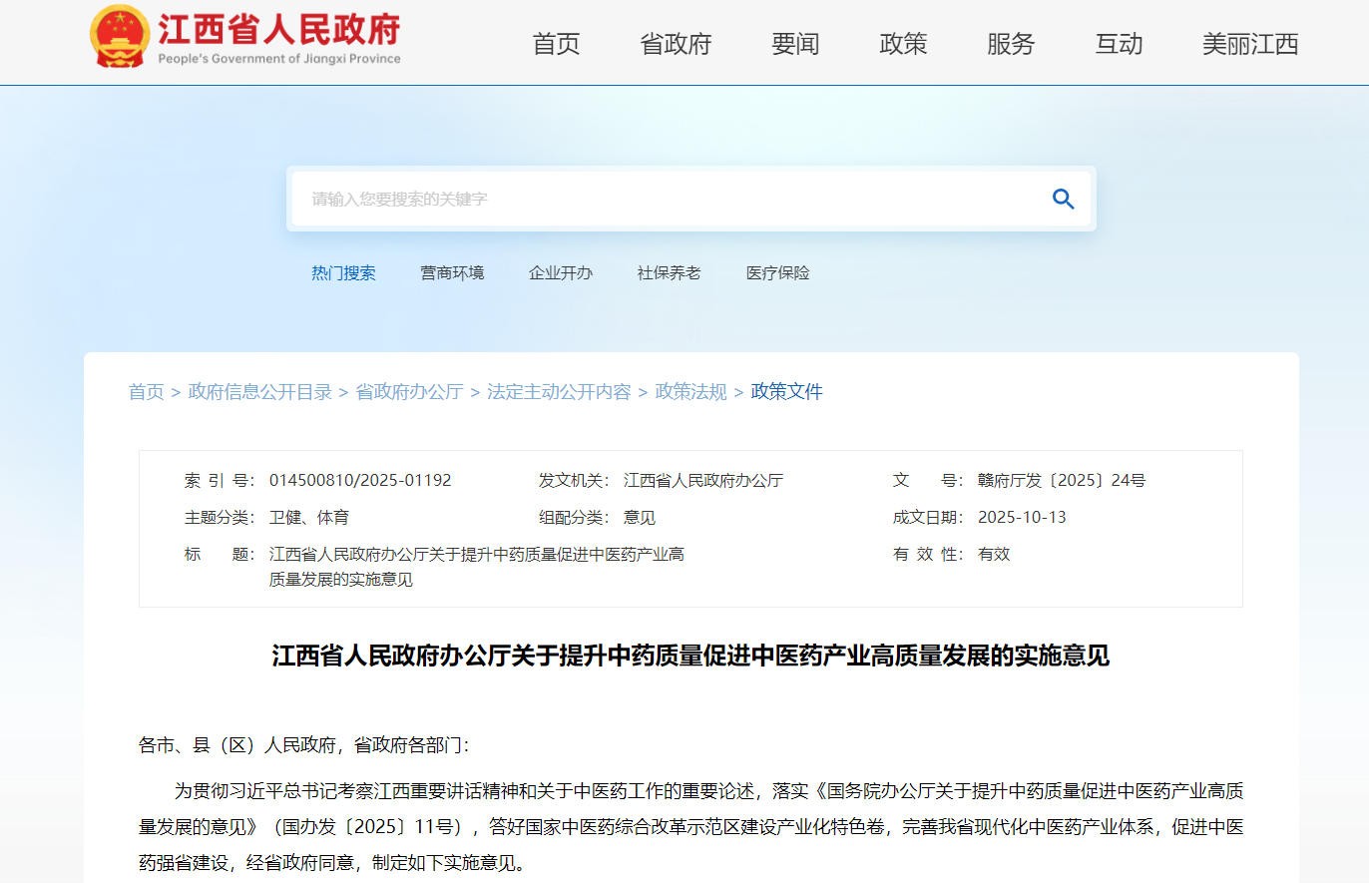The height and width of the screenshot is (883, 1369).
Task: Open the 首页 menu item
Action: [x=556, y=44]
